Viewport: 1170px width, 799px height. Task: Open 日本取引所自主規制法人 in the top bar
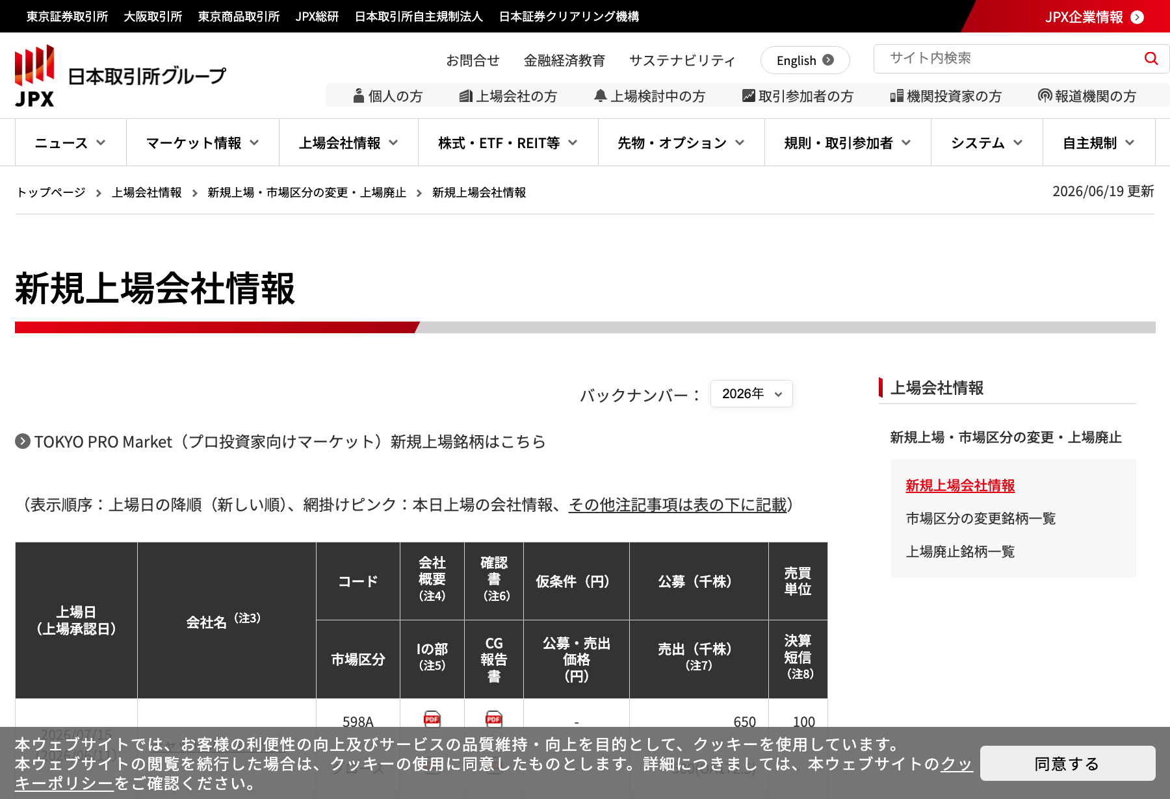419,16
